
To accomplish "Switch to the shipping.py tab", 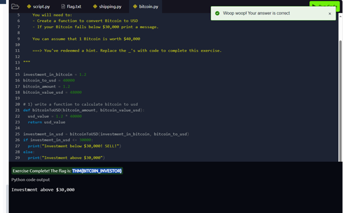I will [x=107, y=7].
